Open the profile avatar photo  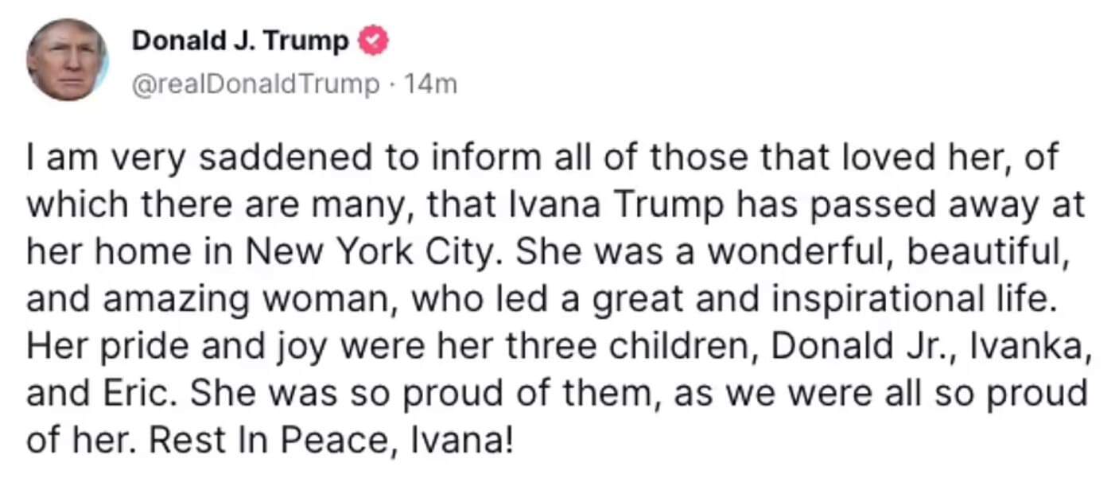(67, 59)
